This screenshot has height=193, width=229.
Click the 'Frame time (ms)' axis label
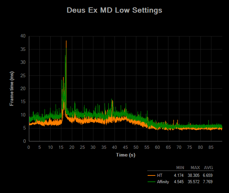(x=12, y=88)
